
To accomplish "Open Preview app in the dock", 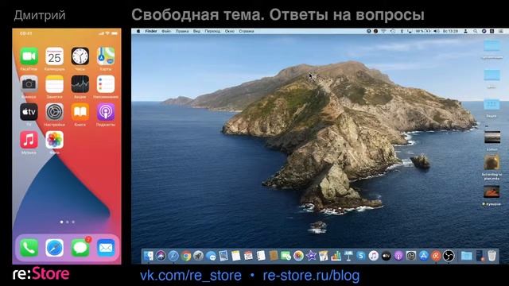I will tap(223, 256).
